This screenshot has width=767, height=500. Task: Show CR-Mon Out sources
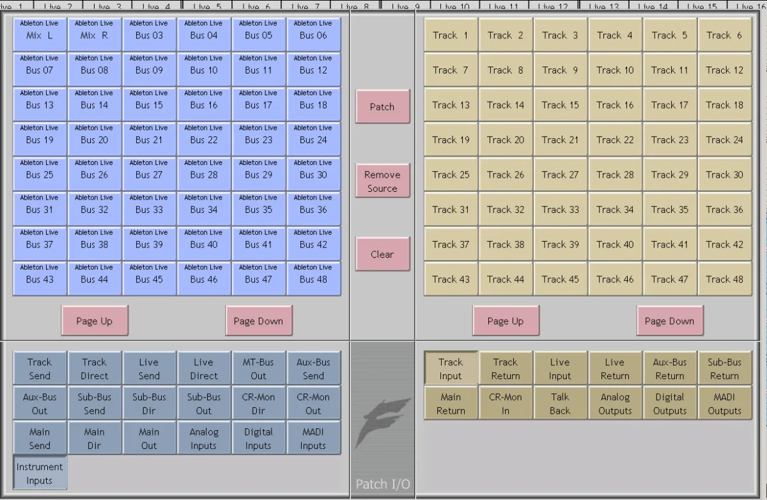pos(313,403)
